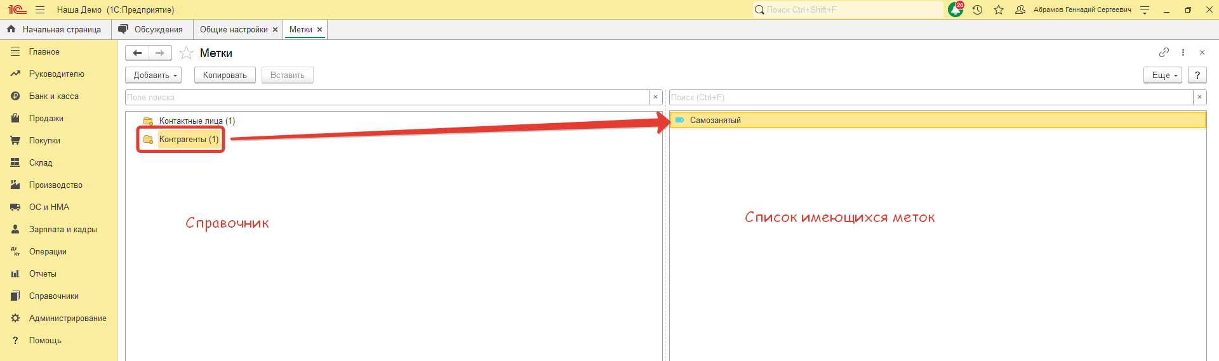Open the service settings menu icon

(x=1145, y=10)
